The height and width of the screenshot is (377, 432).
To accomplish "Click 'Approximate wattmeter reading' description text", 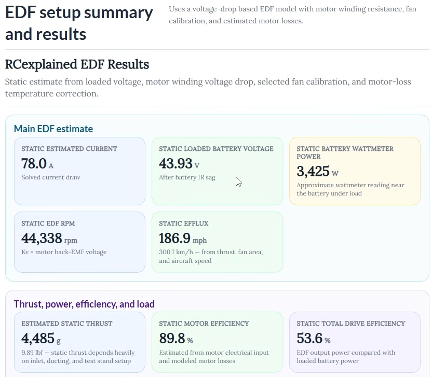I will tap(350, 189).
